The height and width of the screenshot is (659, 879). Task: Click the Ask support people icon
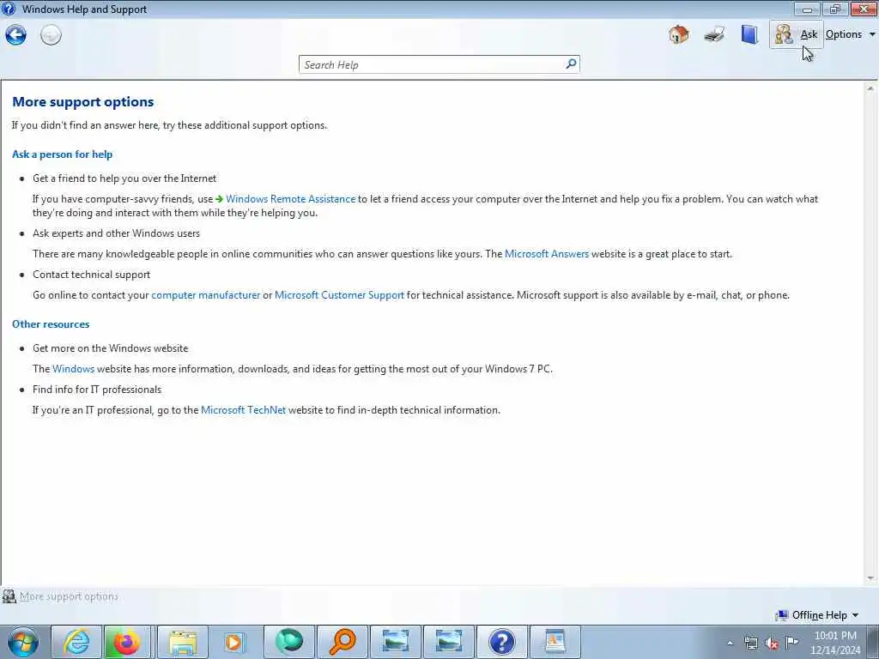(783, 34)
